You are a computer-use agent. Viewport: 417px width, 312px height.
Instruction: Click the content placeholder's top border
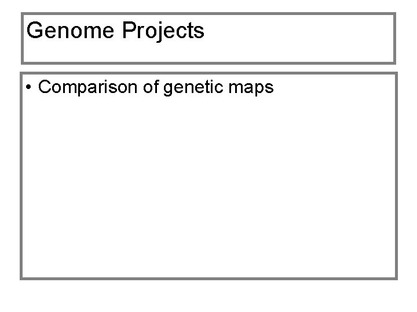pyautogui.click(x=209, y=73)
